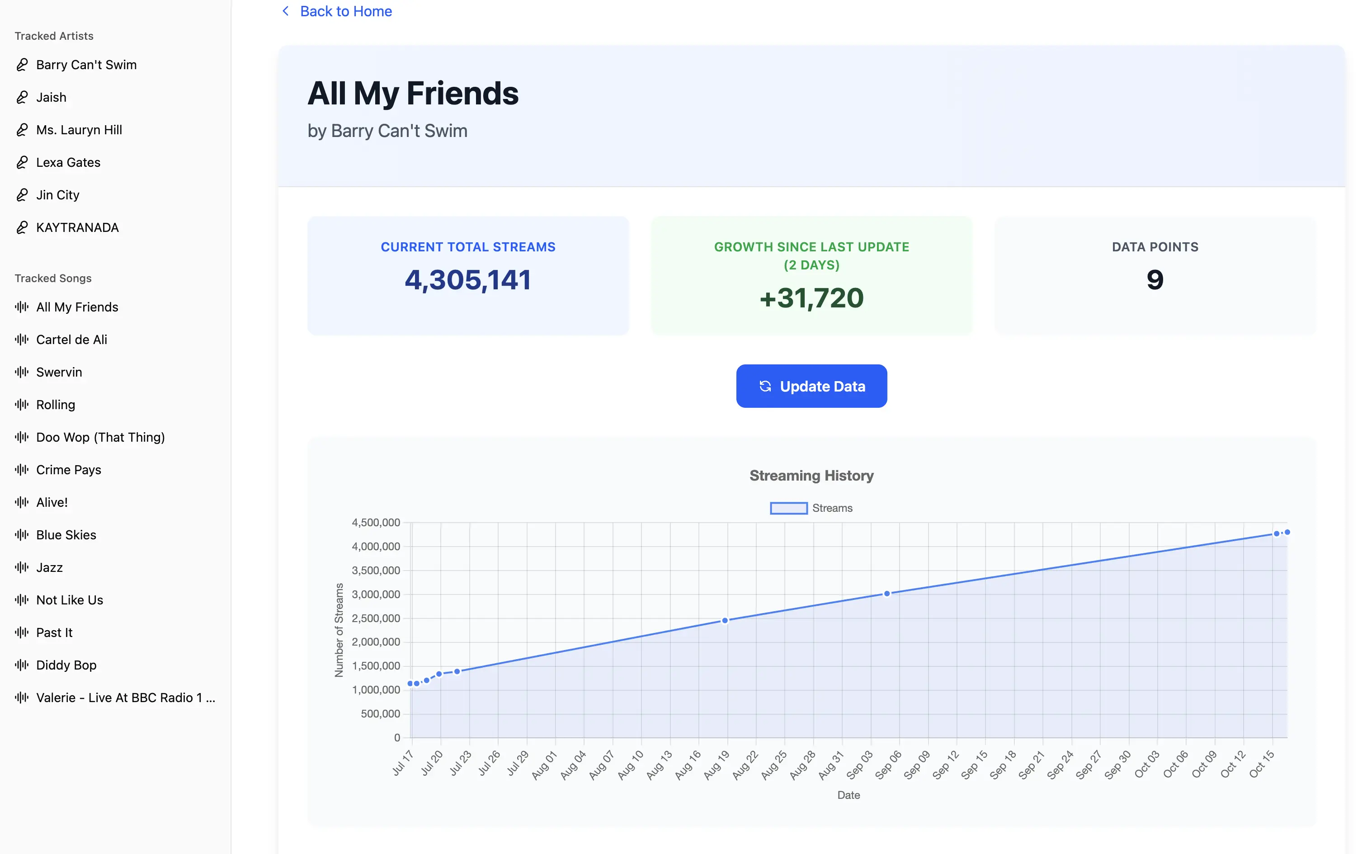Click the Sep 06 chart data point
This screenshot has height=854, width=1367.
(886, 594)
